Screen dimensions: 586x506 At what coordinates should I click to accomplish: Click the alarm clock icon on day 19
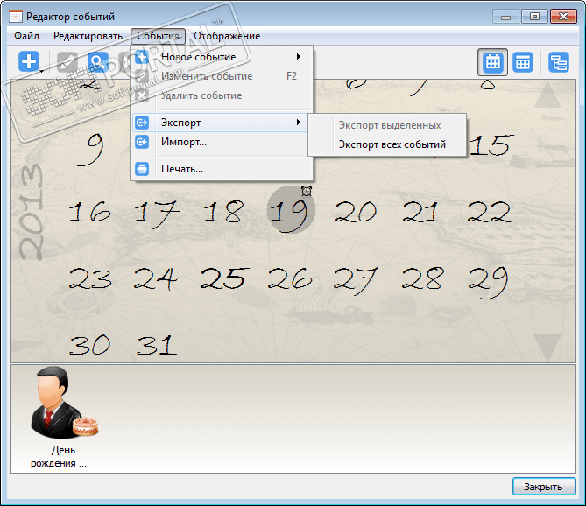pyautogui.click(x=307, y=191)
